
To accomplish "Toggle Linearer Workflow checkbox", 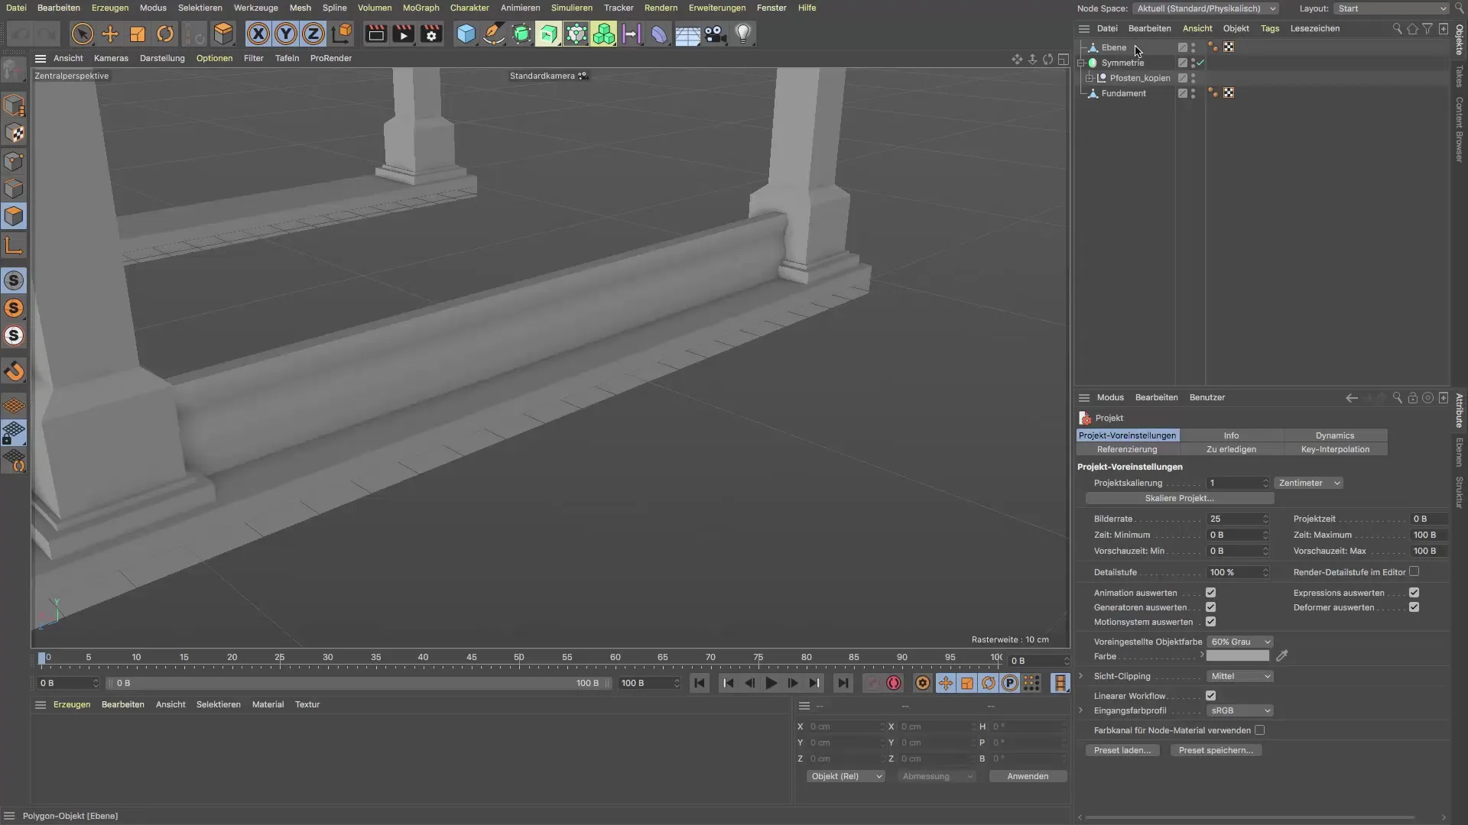I will (x=1210, y=696).
